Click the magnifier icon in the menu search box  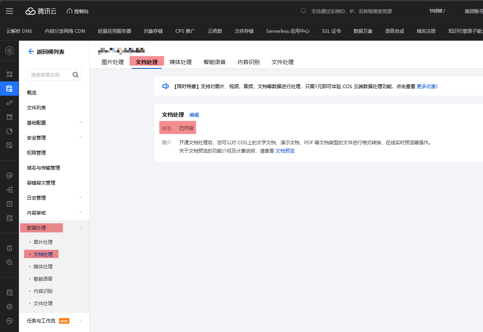pyautogui.click(x=75, y=75)
